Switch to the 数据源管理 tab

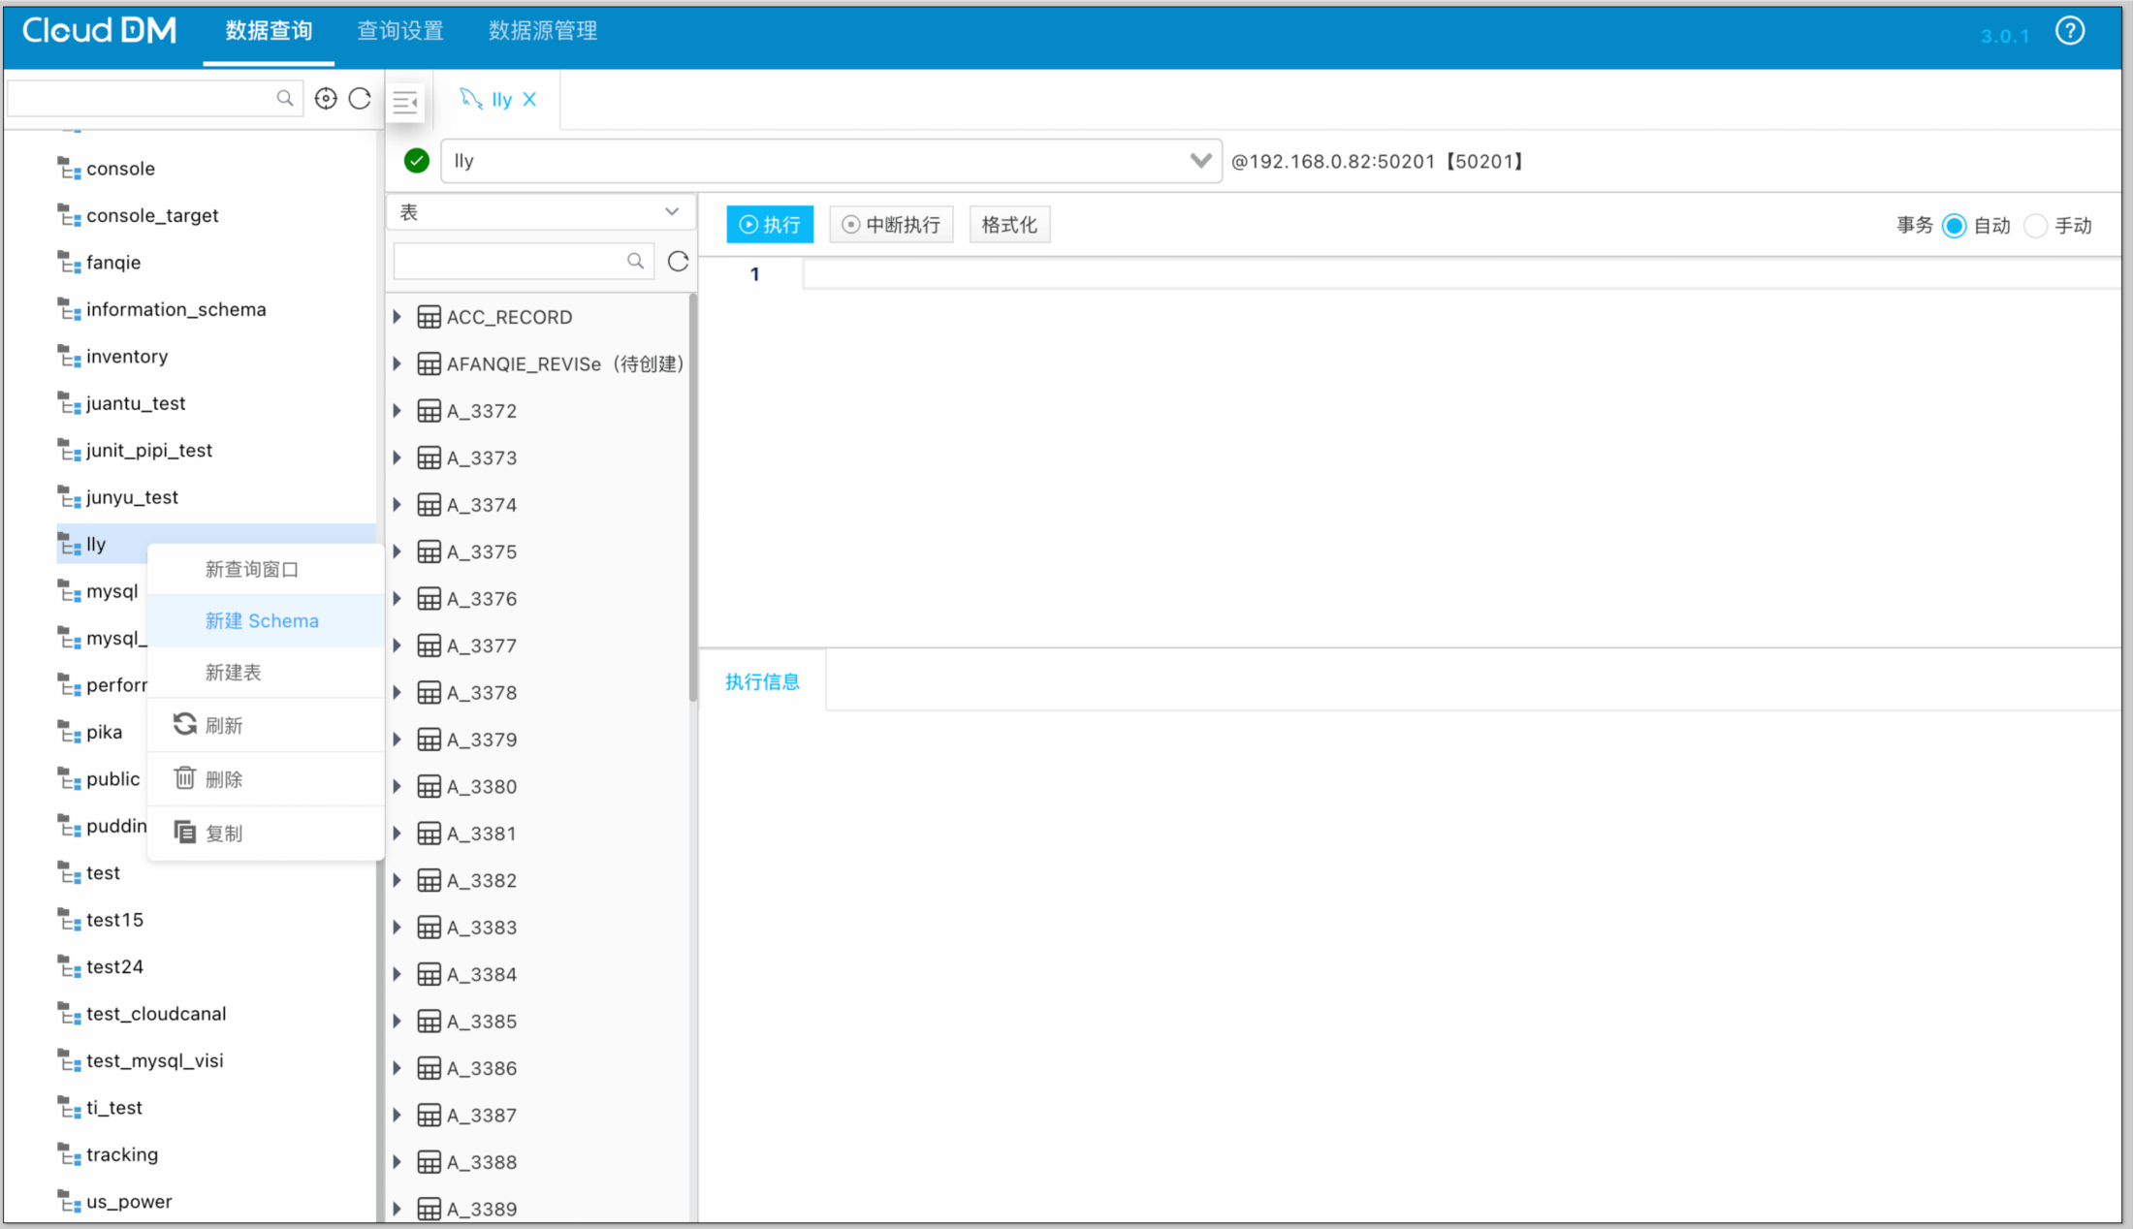click(542, 31)
